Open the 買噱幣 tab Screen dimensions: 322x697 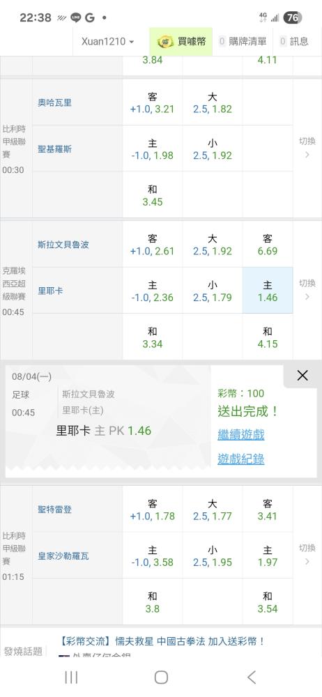[181, 42]
